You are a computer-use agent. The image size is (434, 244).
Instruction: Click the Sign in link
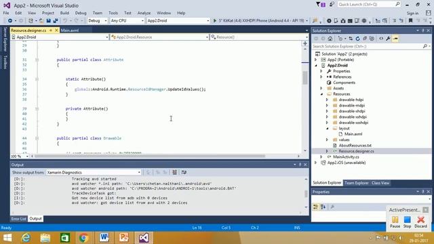tap(412, 14)
